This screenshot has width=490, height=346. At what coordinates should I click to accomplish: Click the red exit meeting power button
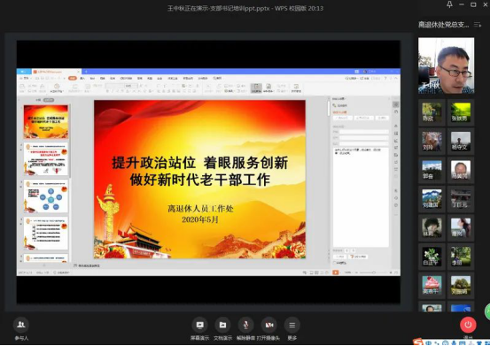[x=468, y=325]
